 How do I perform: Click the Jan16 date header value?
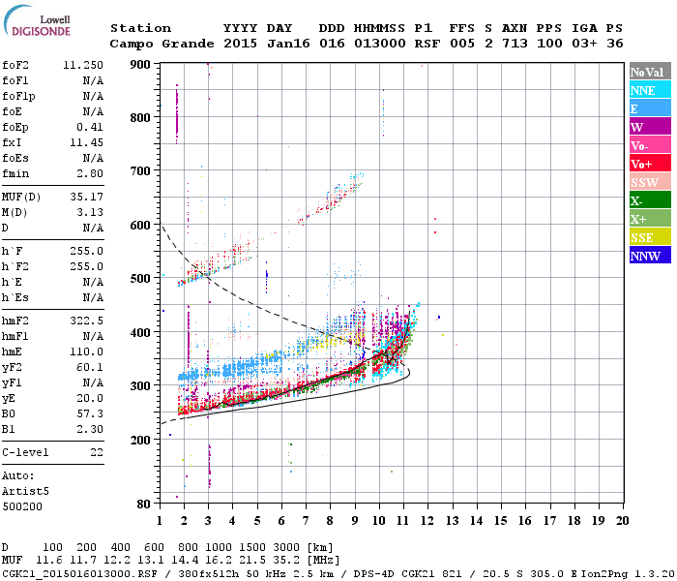point(288,44)
